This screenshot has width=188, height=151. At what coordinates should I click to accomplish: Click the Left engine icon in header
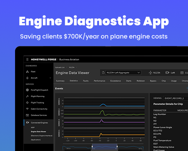coord(167,72)
